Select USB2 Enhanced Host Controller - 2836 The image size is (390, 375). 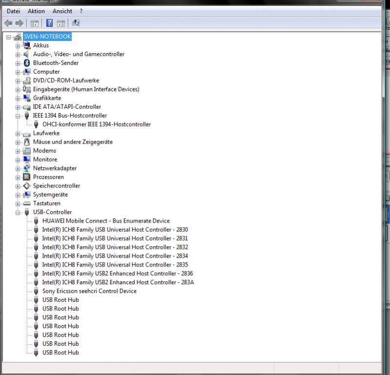tap(118, 273)
